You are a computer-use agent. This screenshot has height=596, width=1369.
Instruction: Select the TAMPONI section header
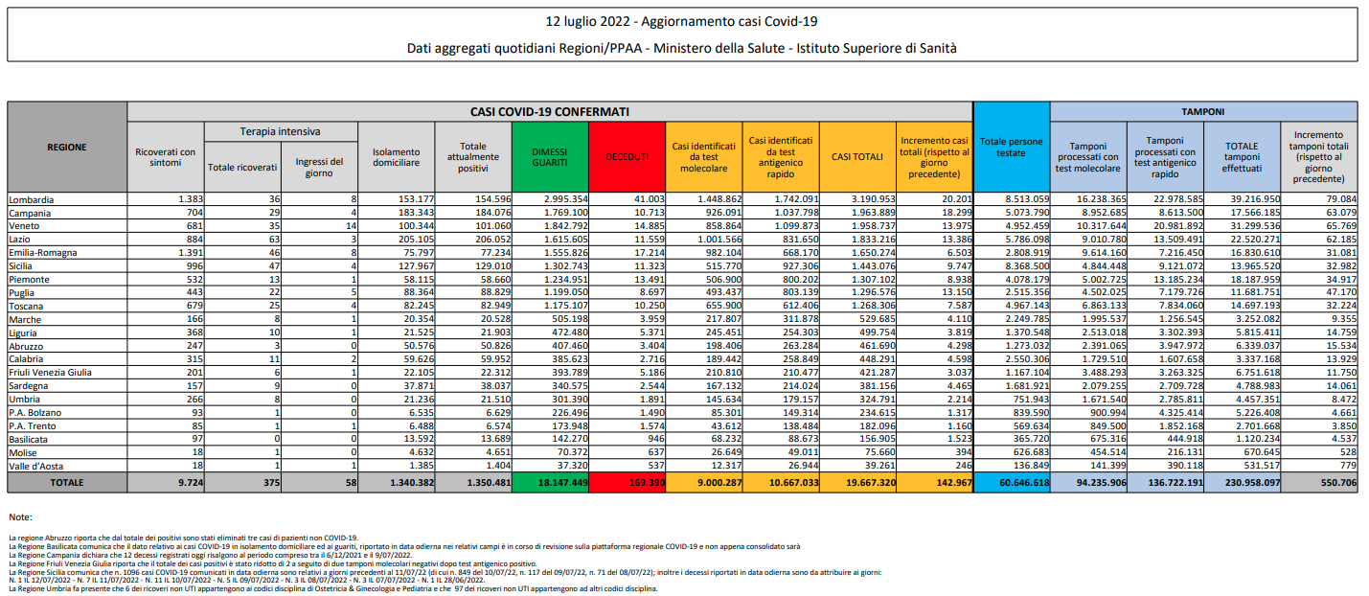[1203, 111]
